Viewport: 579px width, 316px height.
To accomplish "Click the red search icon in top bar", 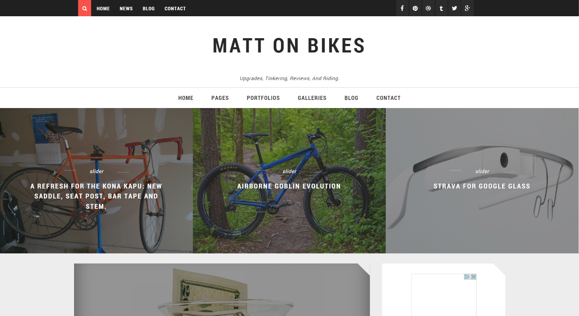I will [x=85, y=8].
